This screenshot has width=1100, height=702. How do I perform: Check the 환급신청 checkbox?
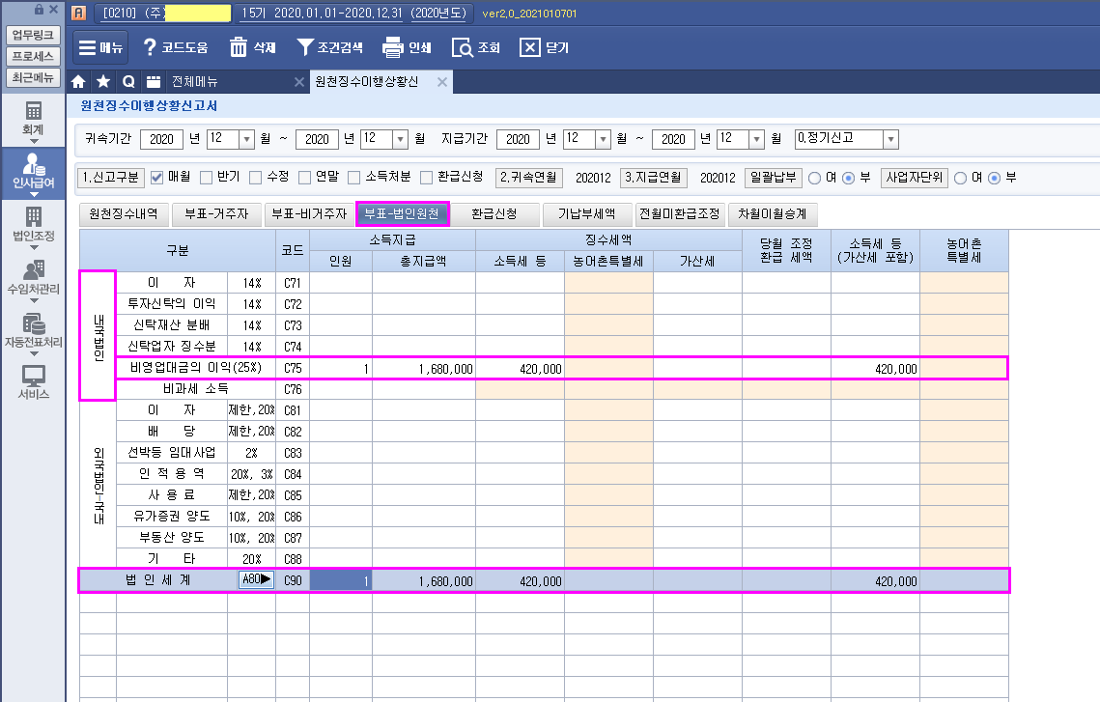coord(427,178)
